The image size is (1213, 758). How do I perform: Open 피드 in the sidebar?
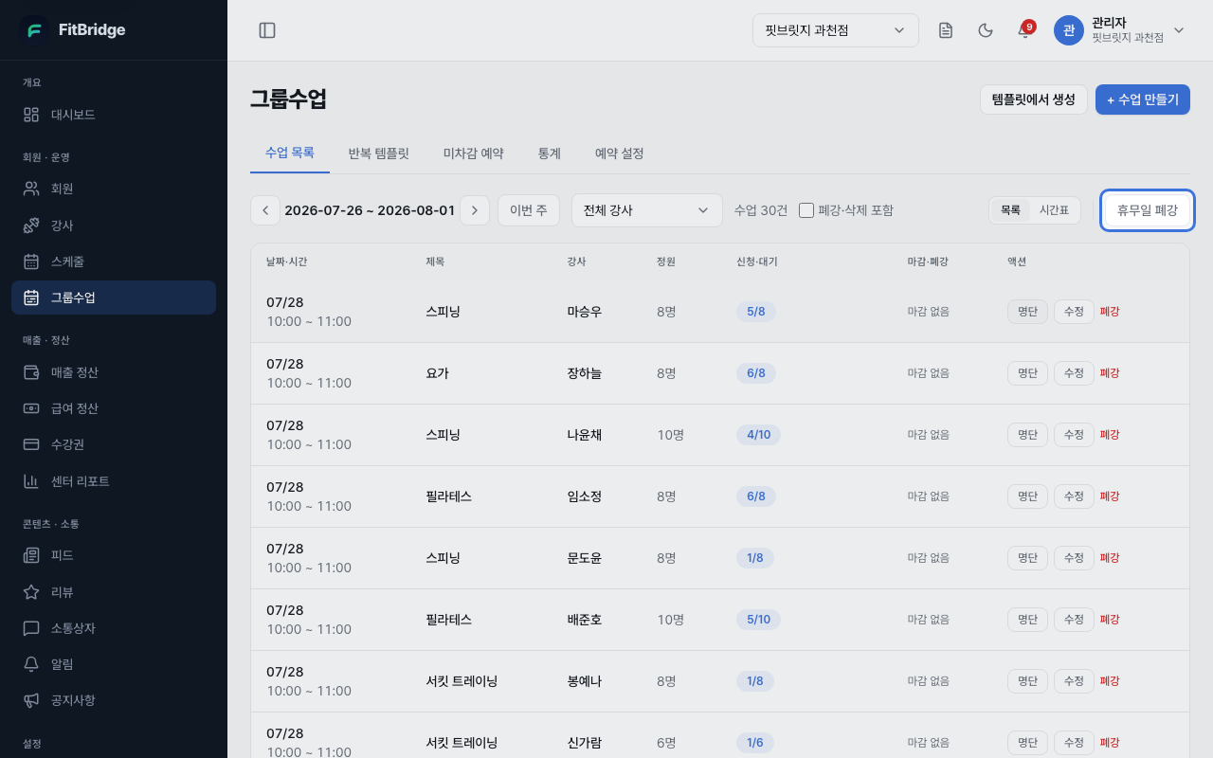tap(114, 555)
